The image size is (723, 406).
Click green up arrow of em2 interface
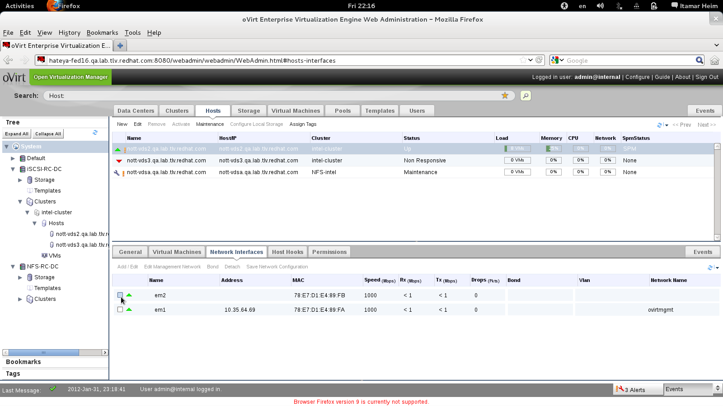(129, 295)
